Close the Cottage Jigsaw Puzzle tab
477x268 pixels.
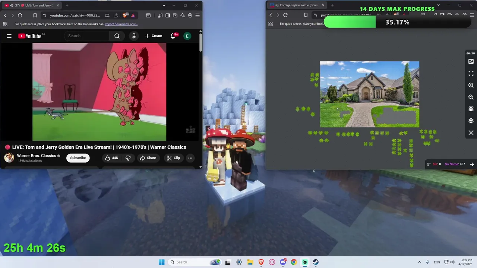pos(323,5)
